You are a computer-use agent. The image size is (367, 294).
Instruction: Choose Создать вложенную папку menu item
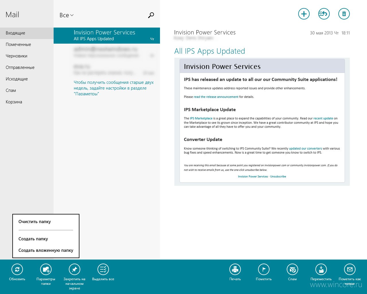point(46,250)
